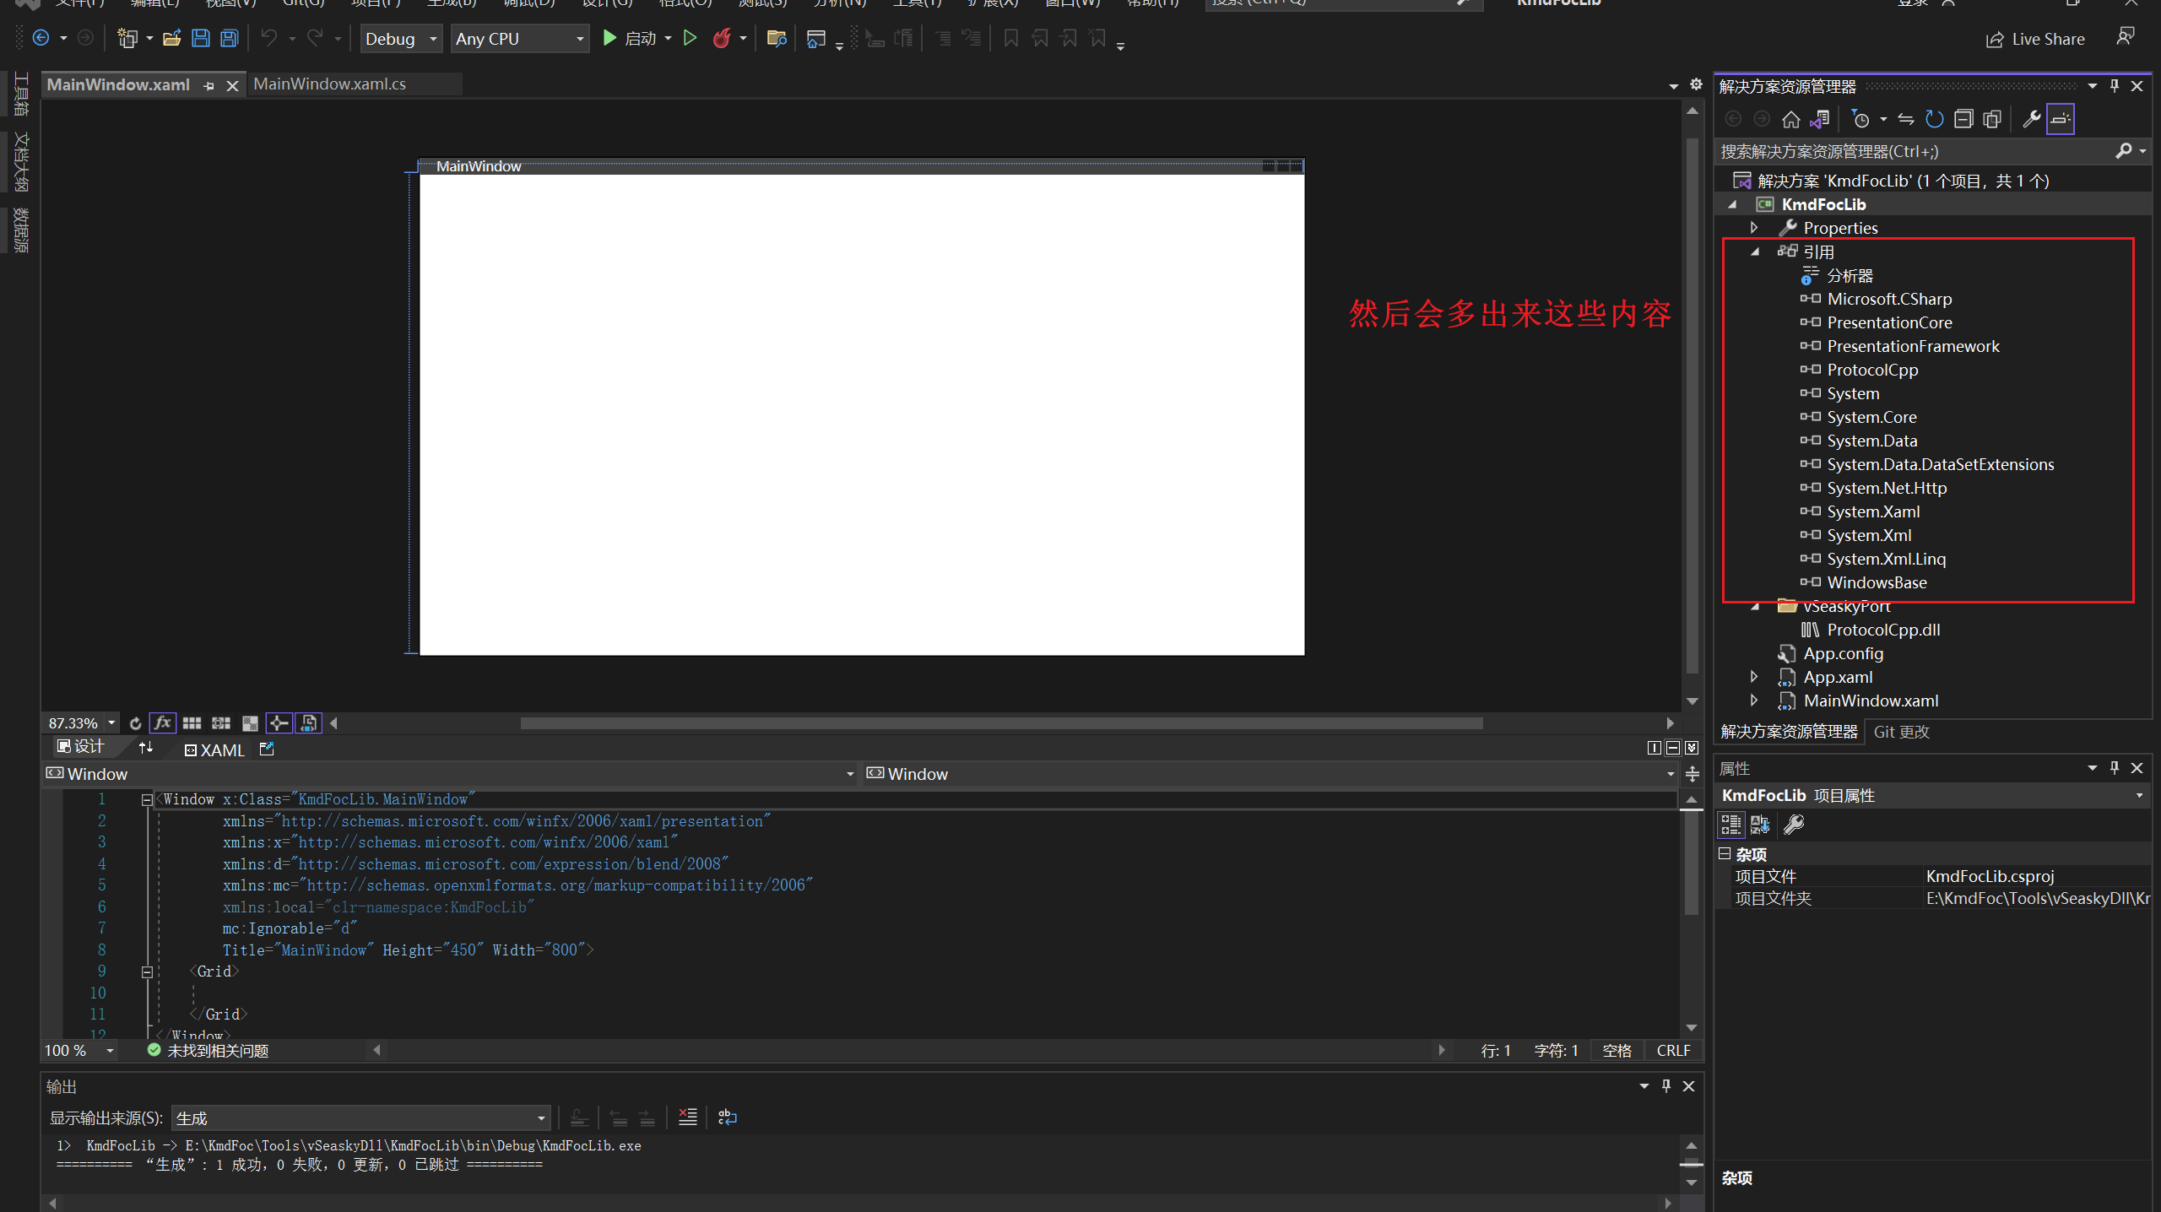Click the Find in Files folder-search icon
This screenshot has height=1212, width=2161.
coord(776,38)
